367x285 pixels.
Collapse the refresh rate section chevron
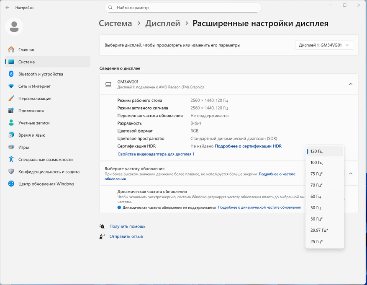tap(350, 174)
